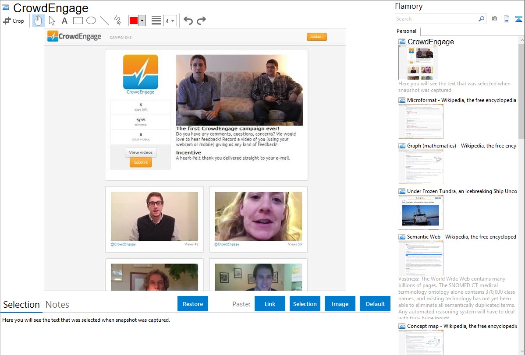Click the @CrowdEngage link under the glasses man video
This screenshot has width=525, height=355.
[123, 244]
